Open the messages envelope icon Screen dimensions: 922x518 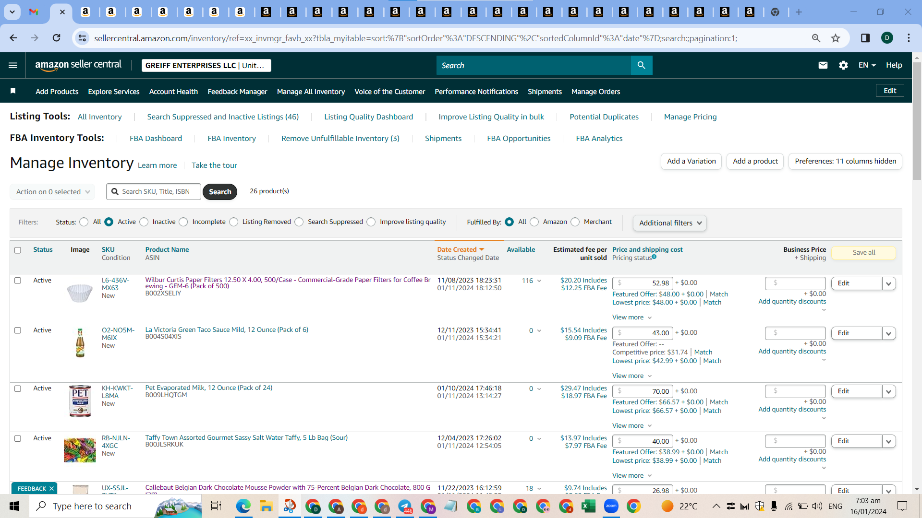(823, 65)
